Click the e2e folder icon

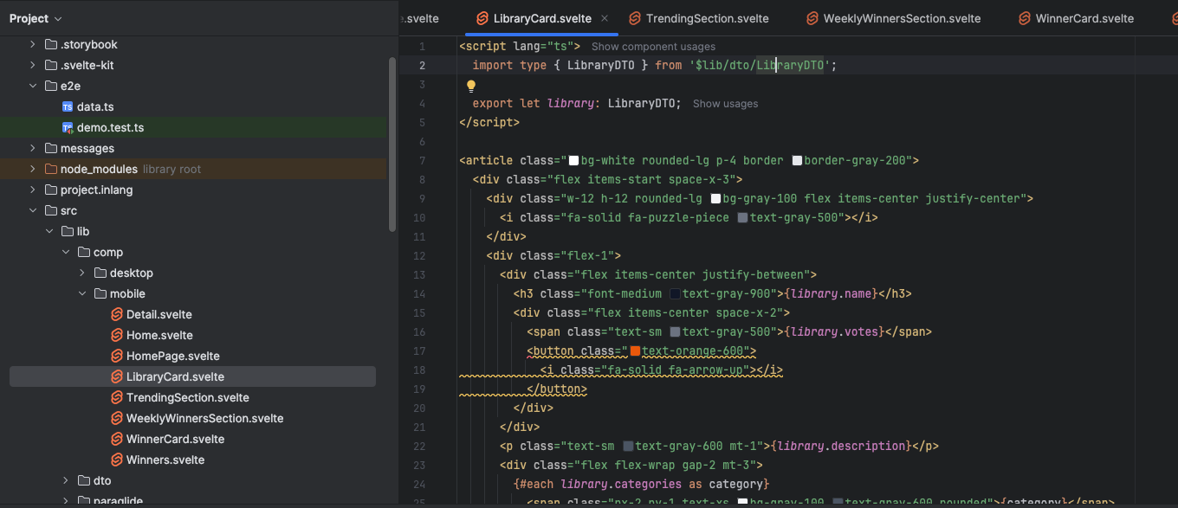click(51, 86)
